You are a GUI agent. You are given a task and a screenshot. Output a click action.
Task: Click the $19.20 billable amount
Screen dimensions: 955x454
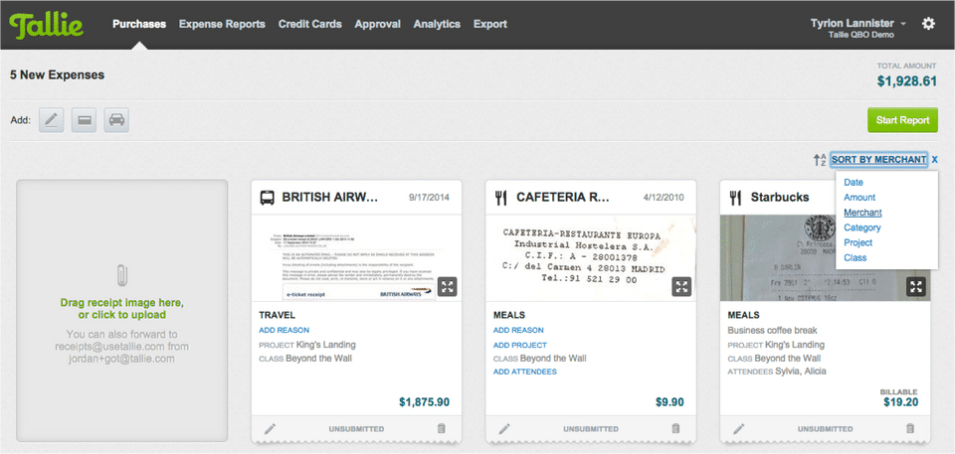[x=901, y=401]
